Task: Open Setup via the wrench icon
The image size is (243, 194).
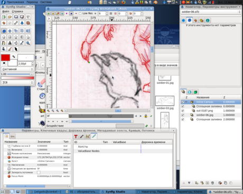Action: click(x=16, y=23)
